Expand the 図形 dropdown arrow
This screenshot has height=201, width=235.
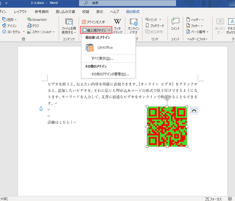(16, 20)
